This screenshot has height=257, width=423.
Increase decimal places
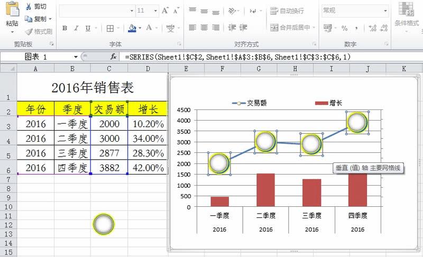tap(373, 28)
